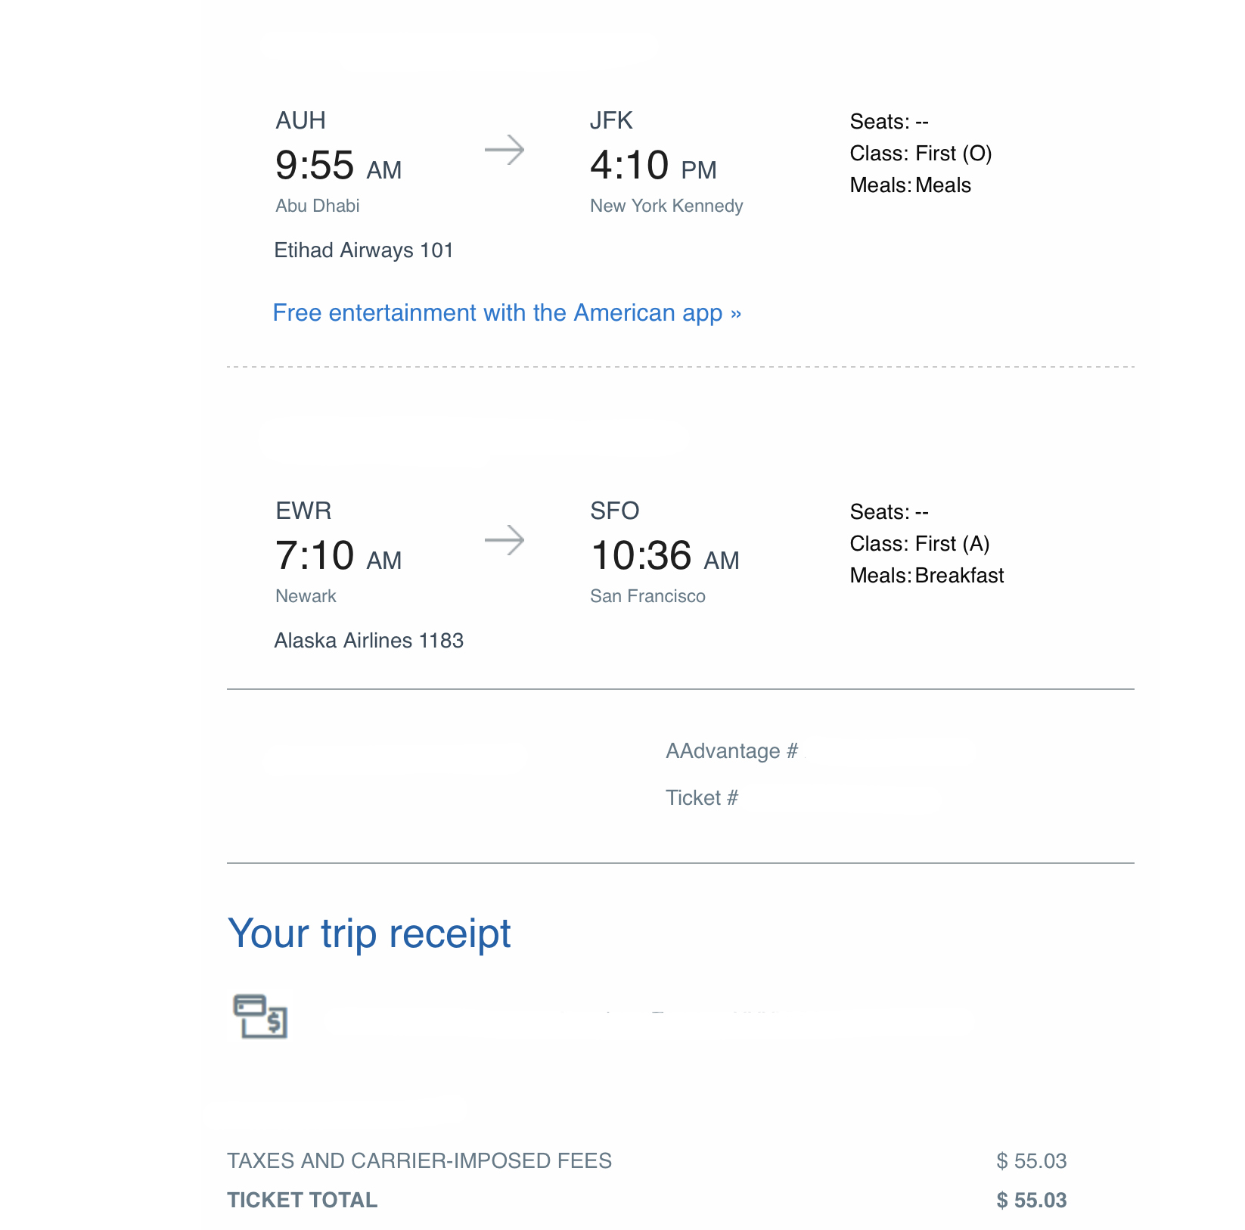Click the Meals: Breakfast text
The image size is (1245, 1230).
(927, 576)
